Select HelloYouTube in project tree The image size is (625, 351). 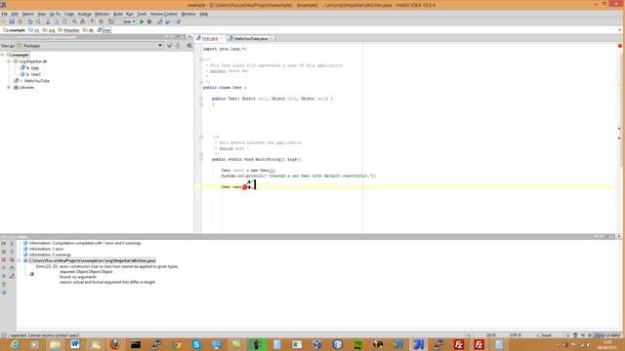[37, 81]
